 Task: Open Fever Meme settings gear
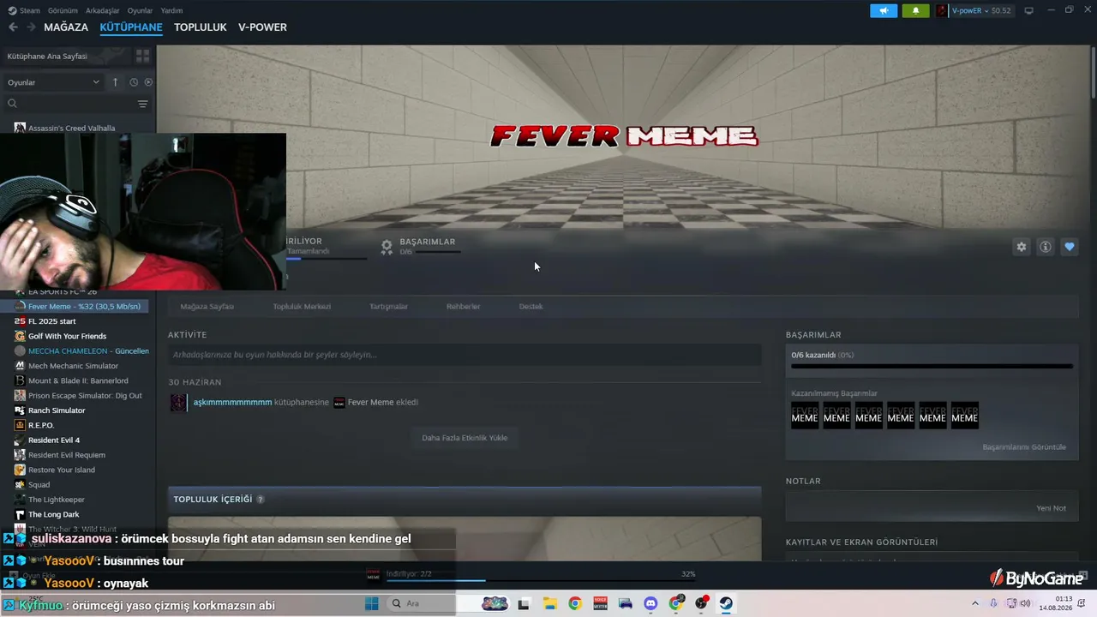click(x=1021, y=247)
